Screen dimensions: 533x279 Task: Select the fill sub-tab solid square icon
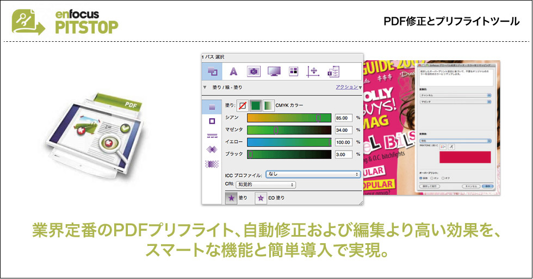[x=212, y=107]
